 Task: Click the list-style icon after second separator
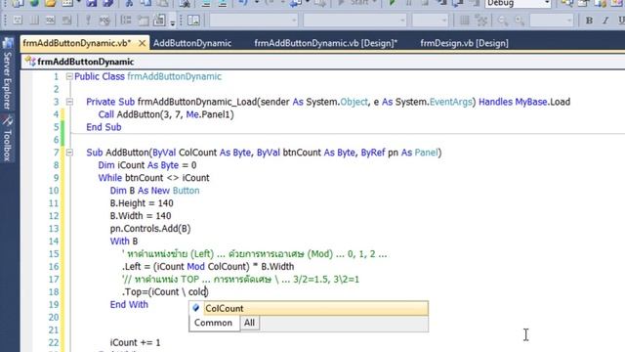pos(126,21)
